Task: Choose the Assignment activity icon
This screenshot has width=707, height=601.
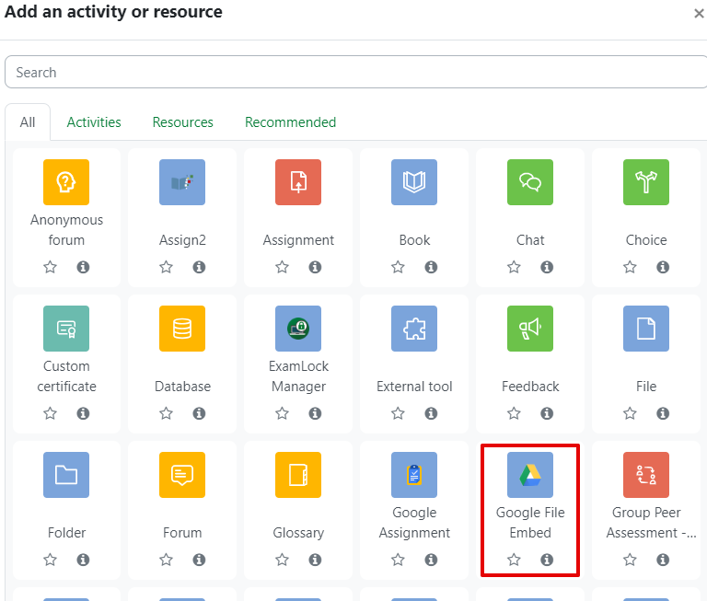Action: point(298,182)
